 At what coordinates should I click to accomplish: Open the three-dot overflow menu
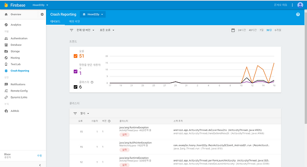293,5
